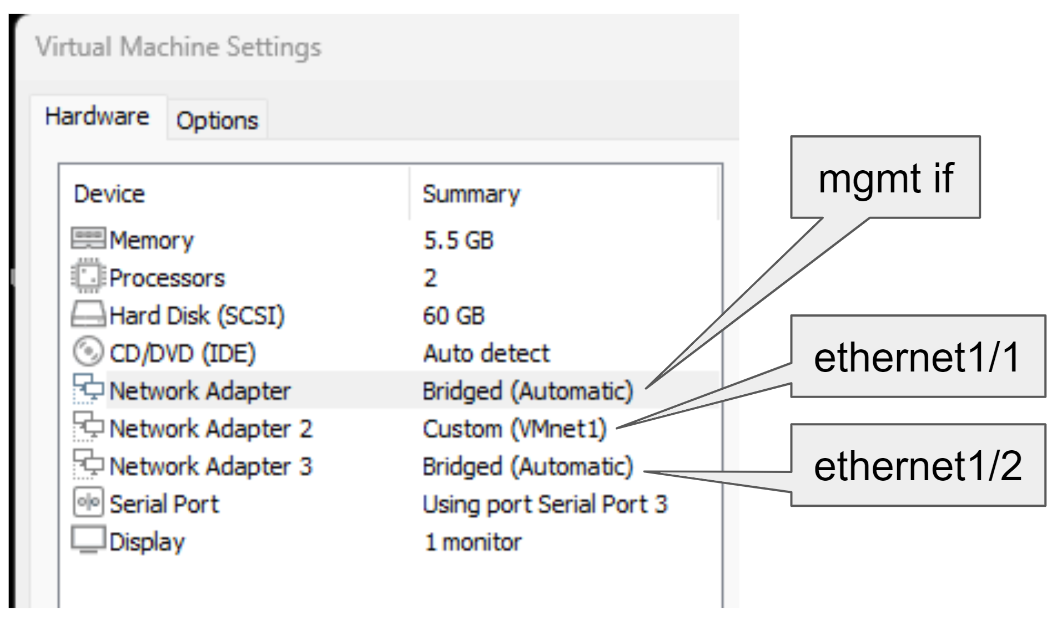This screenshot has width=1057, height=621.
Task: Click the CD/DVD (IDE) disc icon
Action: [x=88, y=352]
